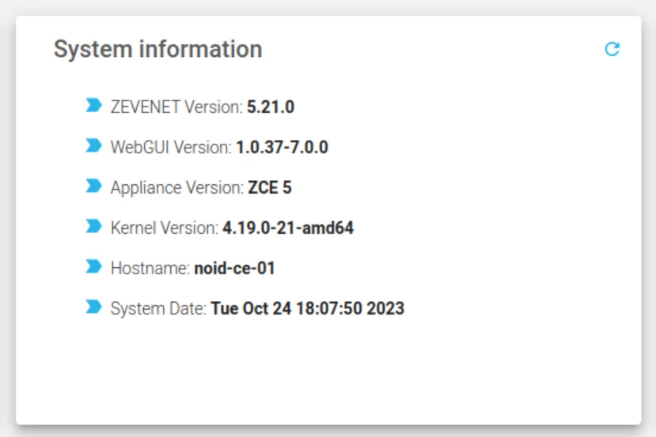Click the Kernel Version label

[164, 228]
